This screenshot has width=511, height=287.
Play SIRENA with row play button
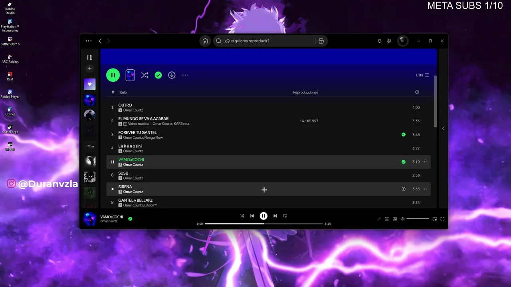tap(113, 189)
